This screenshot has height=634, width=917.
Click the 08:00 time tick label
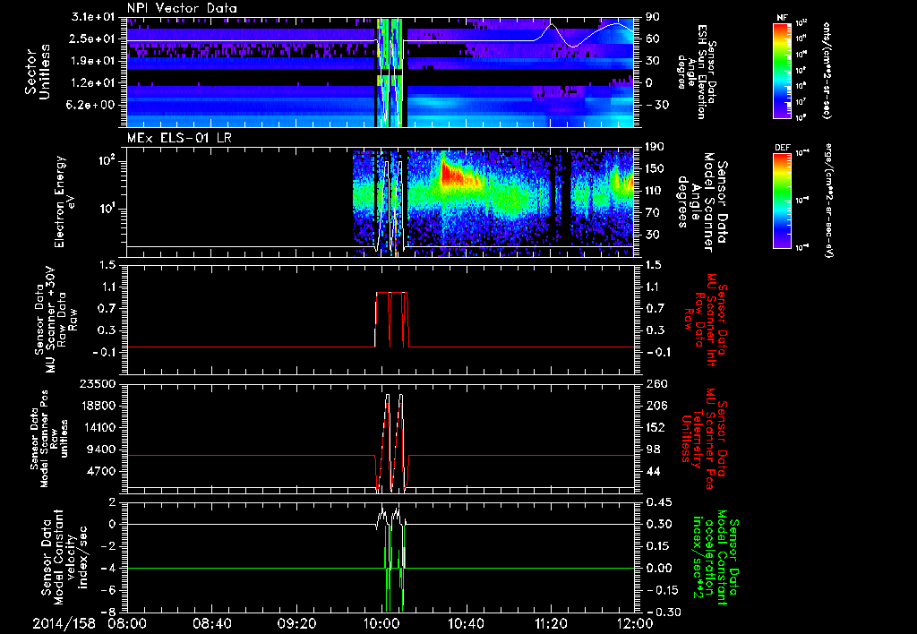(x=127, y=623)
